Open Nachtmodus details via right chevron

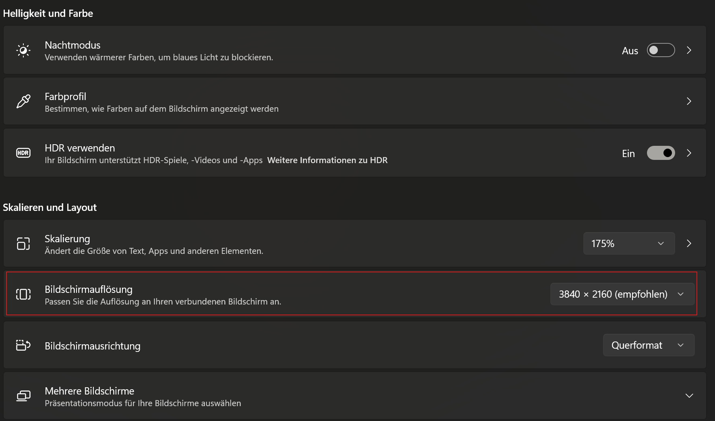689,50
